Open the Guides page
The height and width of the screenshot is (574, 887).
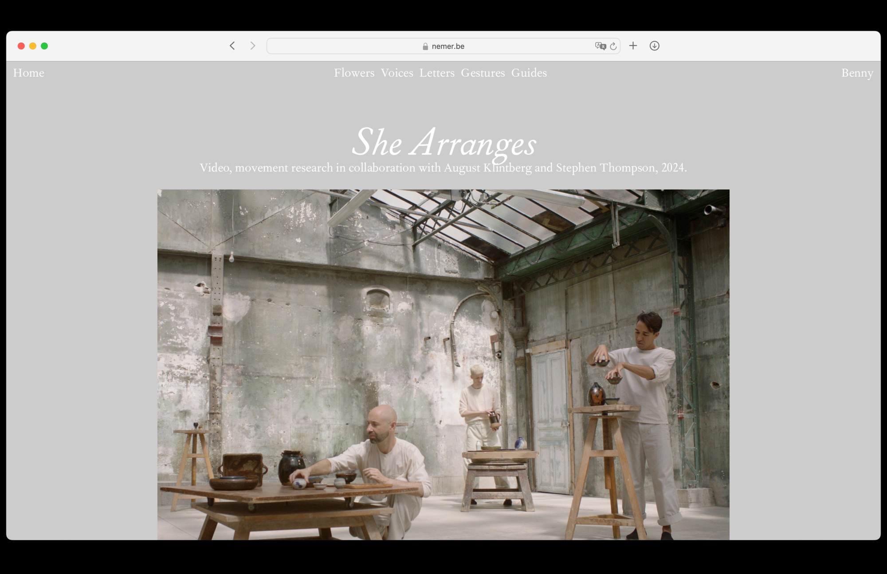pos(529,73)
